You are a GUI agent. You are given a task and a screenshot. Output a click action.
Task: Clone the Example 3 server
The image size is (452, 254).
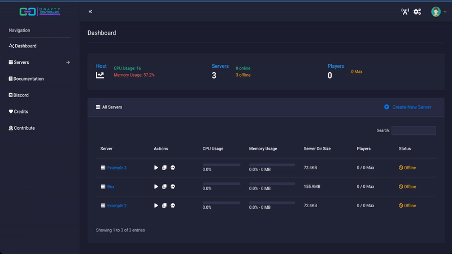[164, 168]
